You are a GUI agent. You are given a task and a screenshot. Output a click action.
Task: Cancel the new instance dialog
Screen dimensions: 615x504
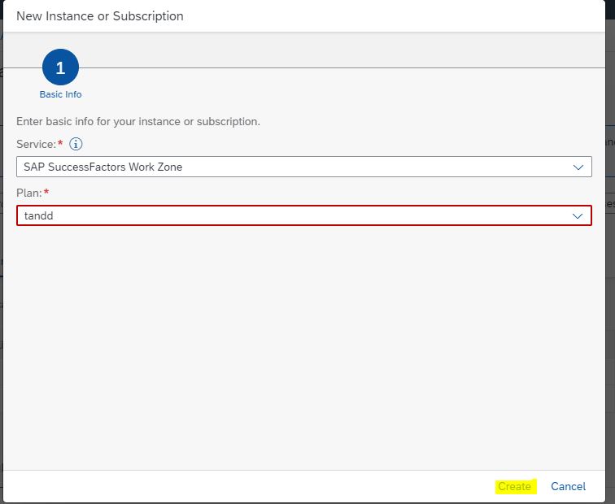pyautogui.click(x=568, y=486)
